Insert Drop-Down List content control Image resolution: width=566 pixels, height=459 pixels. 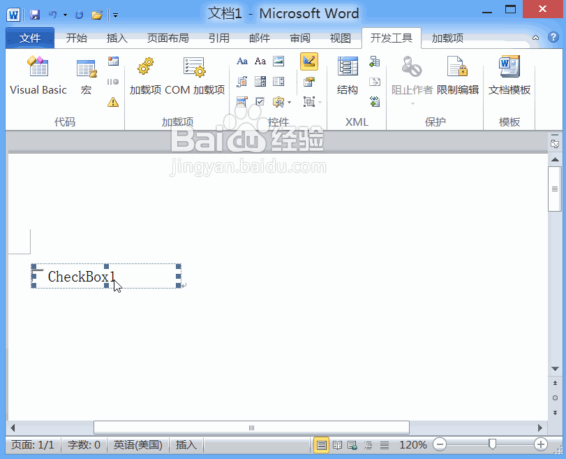pos(278,82)
